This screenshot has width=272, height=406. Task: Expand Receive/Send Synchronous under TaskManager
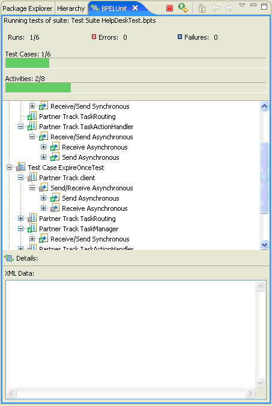[32, 239]
